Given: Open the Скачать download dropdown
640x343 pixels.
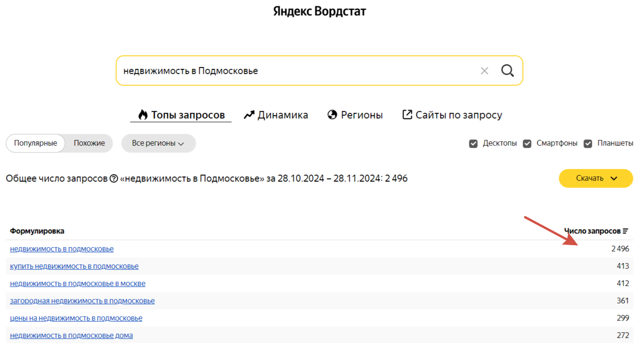Looking at the screenshot, I should coord(596,178).
